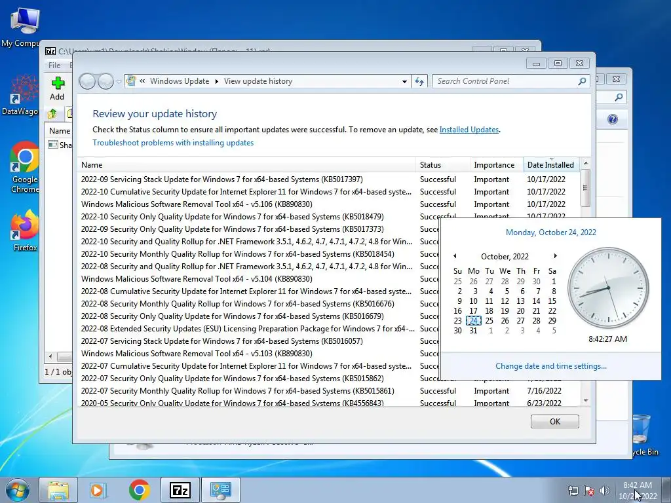Open the Firefox desktop shortcut
Viewport: 671px width, 503px height.
[x=25, y=230]
